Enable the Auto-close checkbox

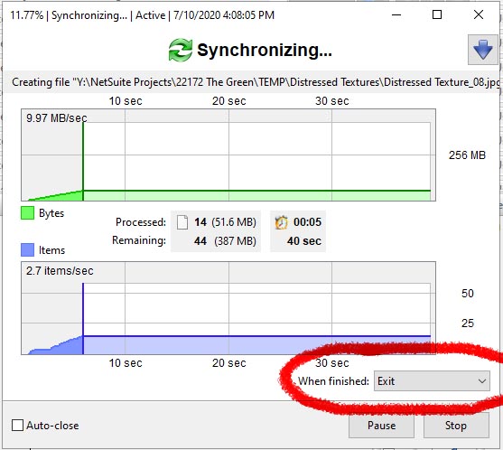tap(17, 426)
